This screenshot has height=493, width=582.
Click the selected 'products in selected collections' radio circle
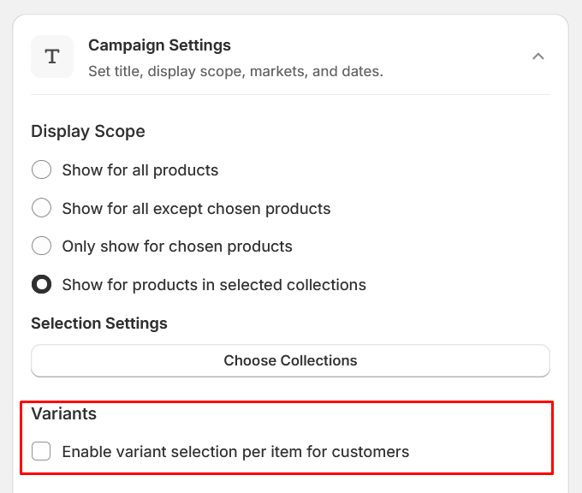pyautogui.click(x=42, y=285)
